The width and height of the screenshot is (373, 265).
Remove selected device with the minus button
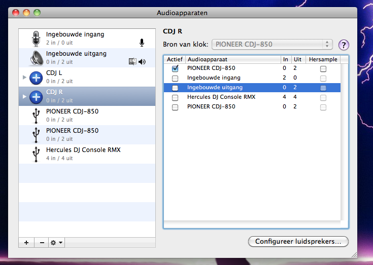(x=42, y=242)
